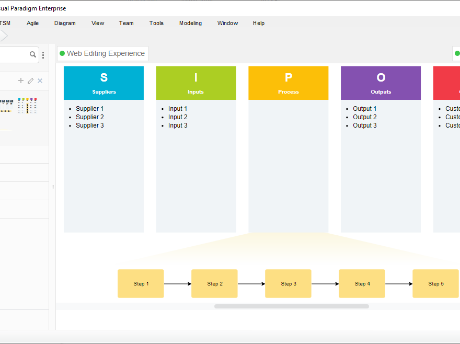
Task: Open the Help menu
Action: tap(258, 23)
